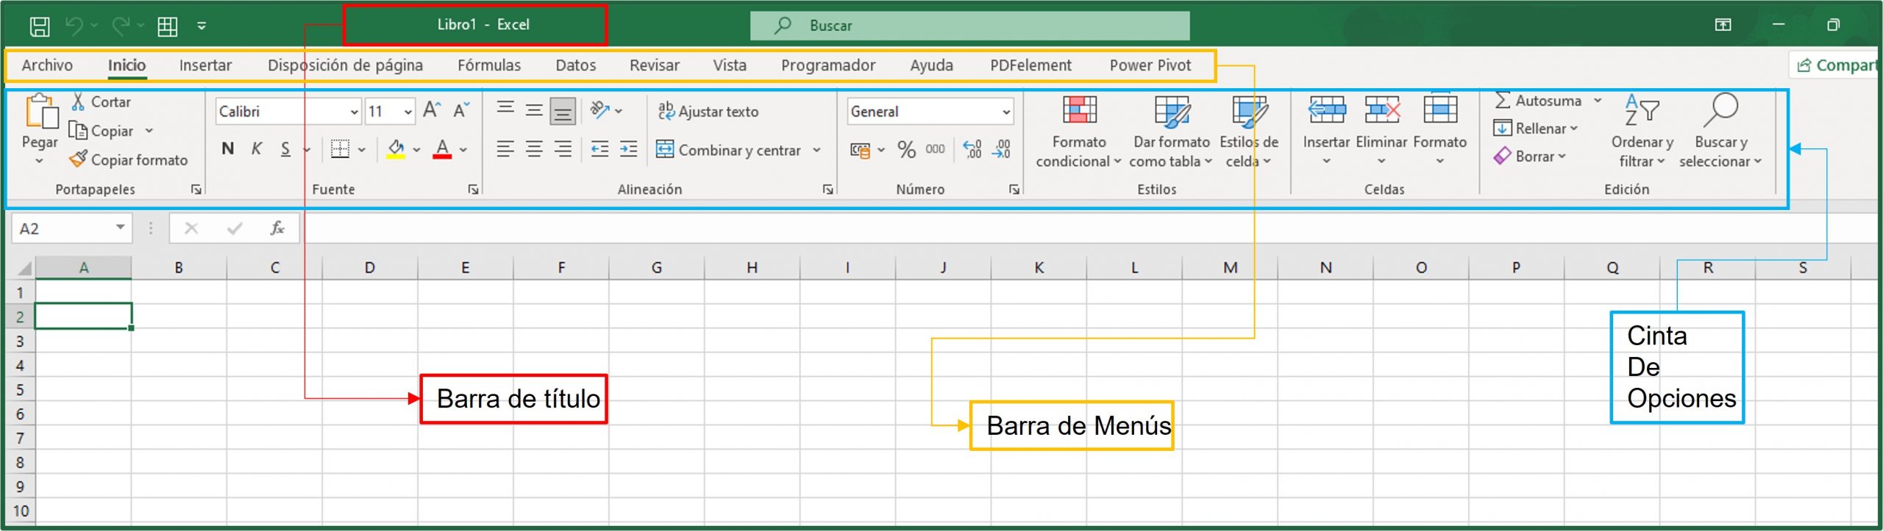
Task: Open font color dropdown arrow
Action: [463, 150]
